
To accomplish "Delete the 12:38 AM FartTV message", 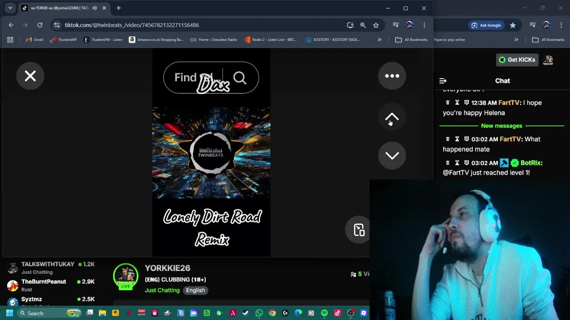I will tap(448, 103).
